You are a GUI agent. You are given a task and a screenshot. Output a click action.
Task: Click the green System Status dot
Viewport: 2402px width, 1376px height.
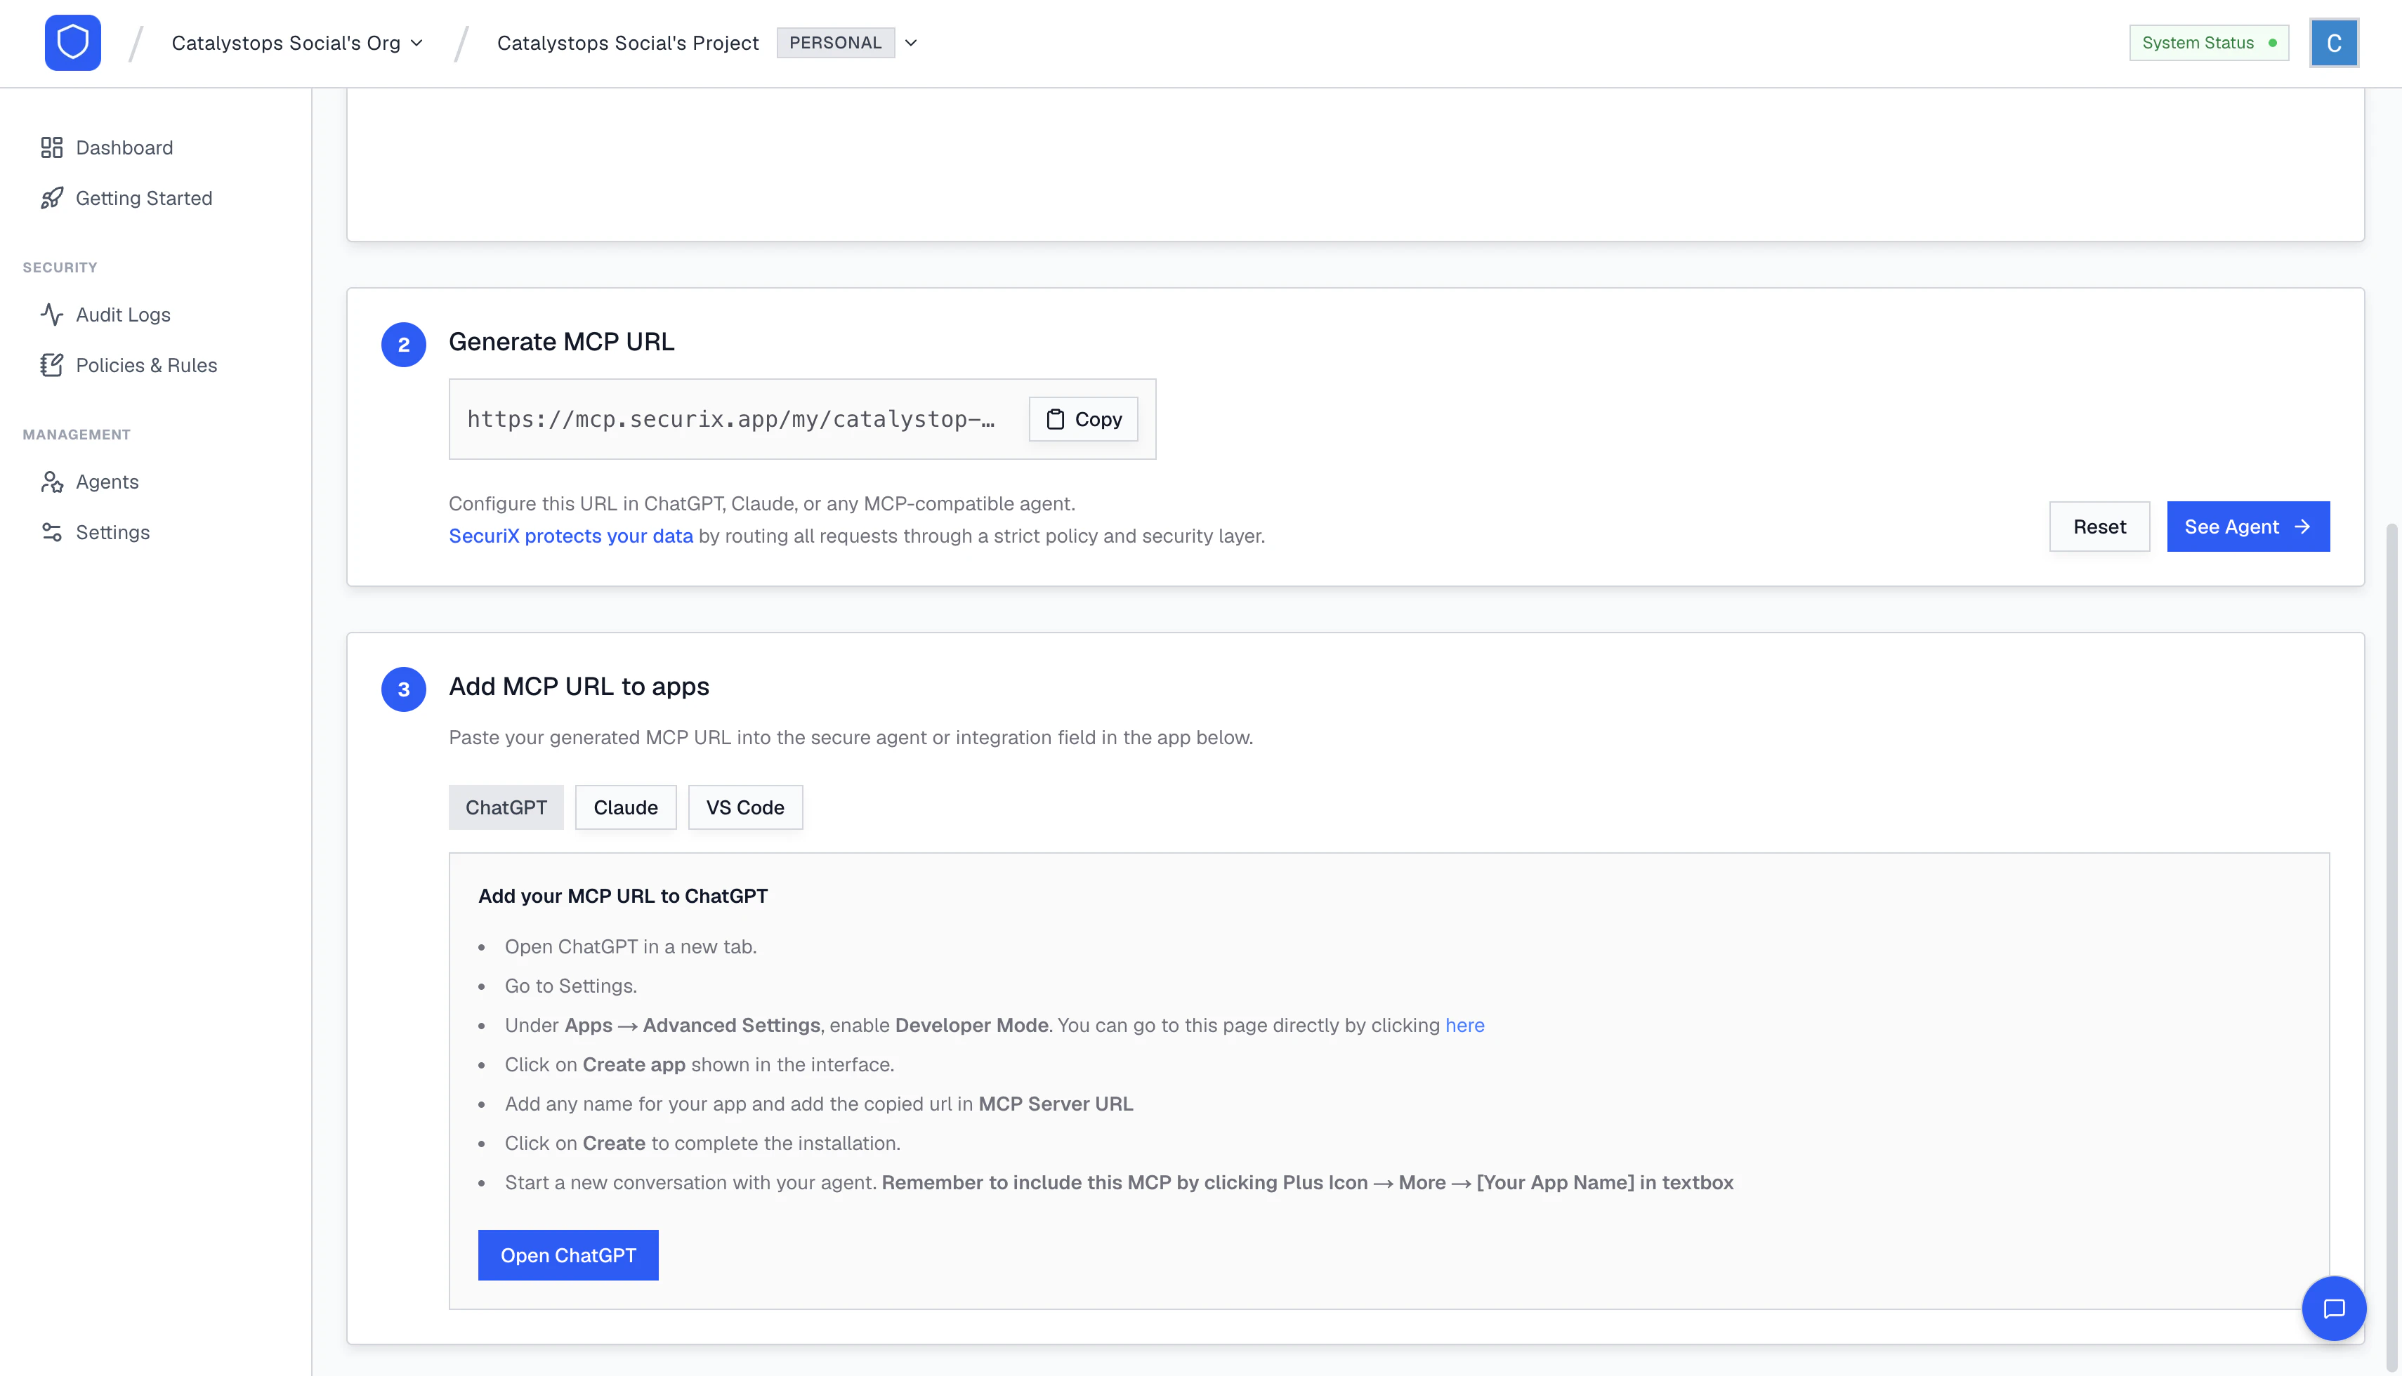pos(2273,43)
